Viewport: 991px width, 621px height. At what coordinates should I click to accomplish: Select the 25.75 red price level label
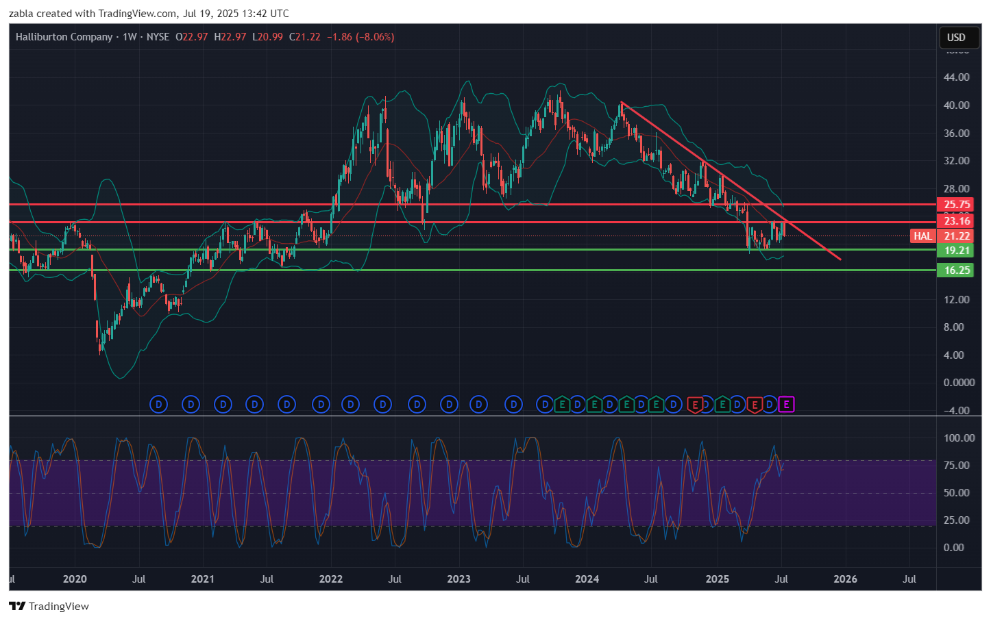(x=957, y=204)
